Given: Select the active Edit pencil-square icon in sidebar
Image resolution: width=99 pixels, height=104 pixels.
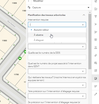Looking at the screenshot, I should pos(96,79).
